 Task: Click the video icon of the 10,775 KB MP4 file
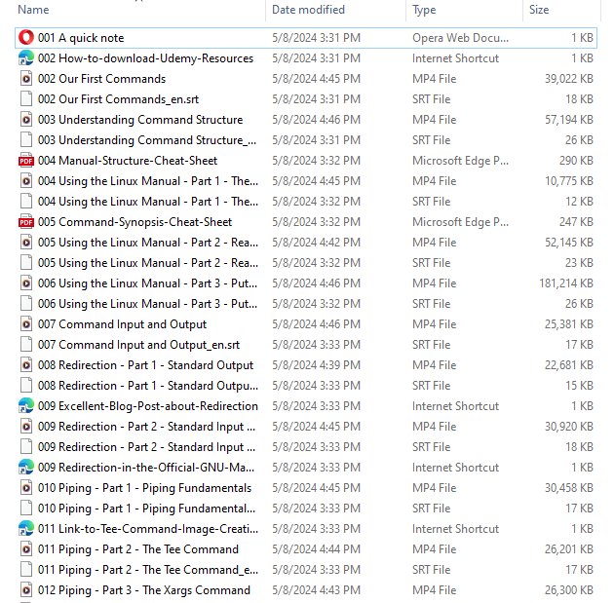pyautogui.click(x=26, y=181)
